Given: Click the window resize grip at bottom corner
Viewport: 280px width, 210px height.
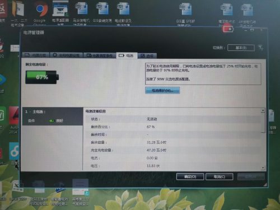Looking at the screenshot, I should coord(265,185).
